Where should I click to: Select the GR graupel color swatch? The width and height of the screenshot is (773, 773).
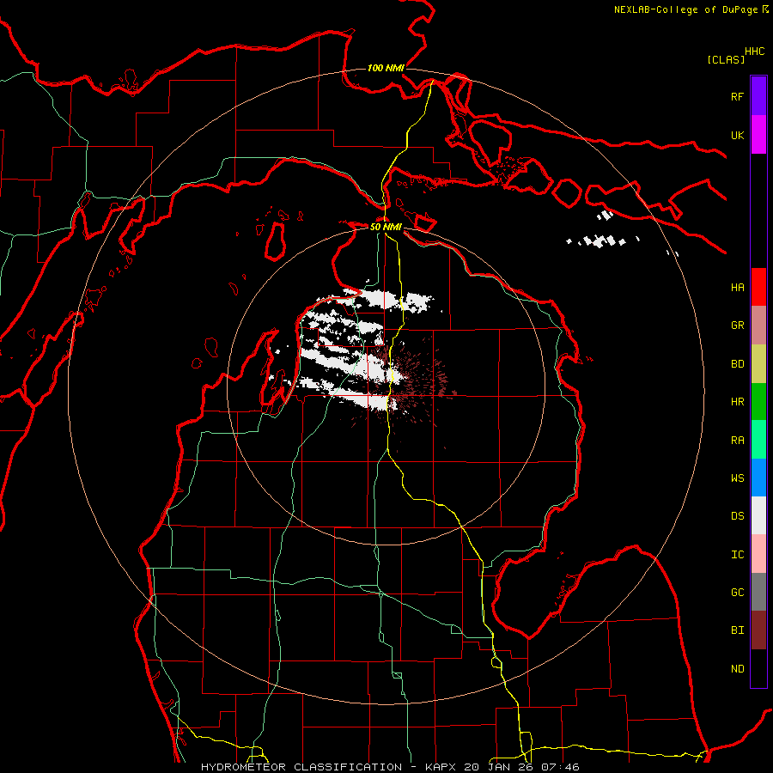pos(758,326)
